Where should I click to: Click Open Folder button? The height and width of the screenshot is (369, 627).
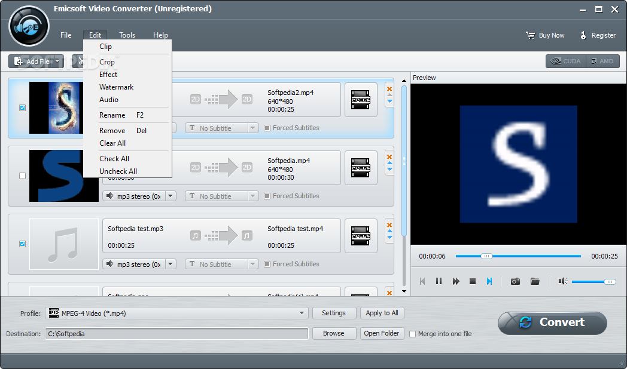(382, 334)
